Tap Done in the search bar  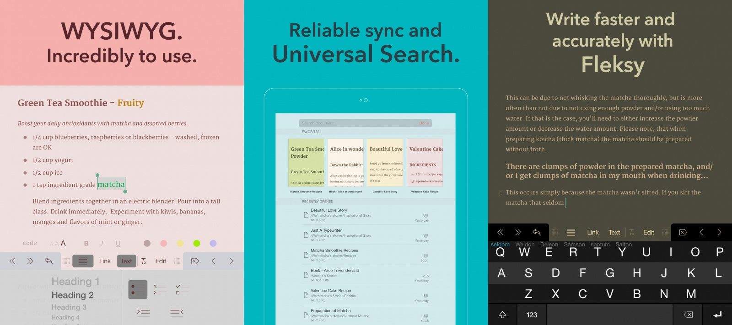424,123
